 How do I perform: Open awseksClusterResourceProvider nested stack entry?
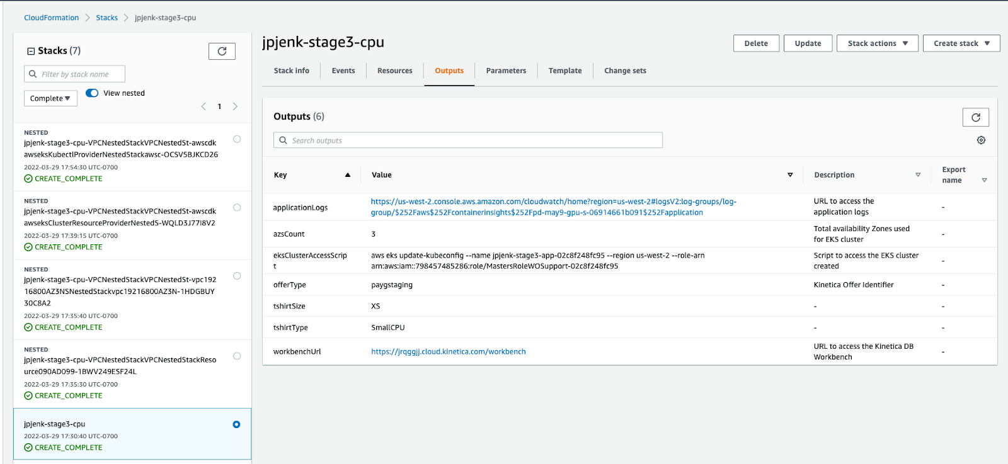(120, 217)
